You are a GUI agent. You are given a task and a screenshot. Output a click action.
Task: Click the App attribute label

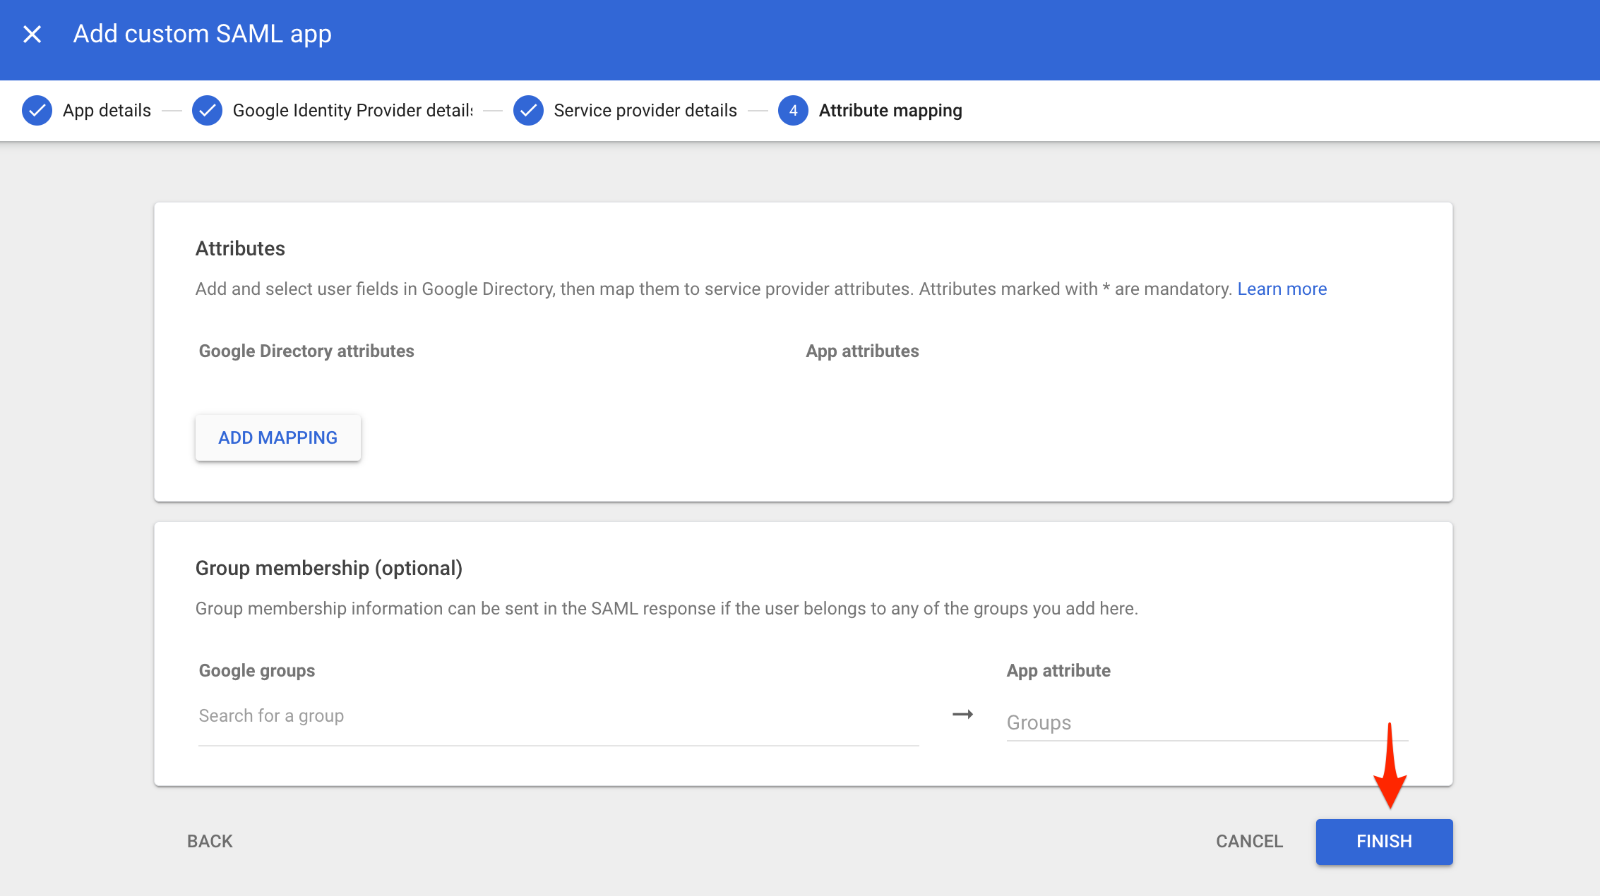(x=1058, y=671)
